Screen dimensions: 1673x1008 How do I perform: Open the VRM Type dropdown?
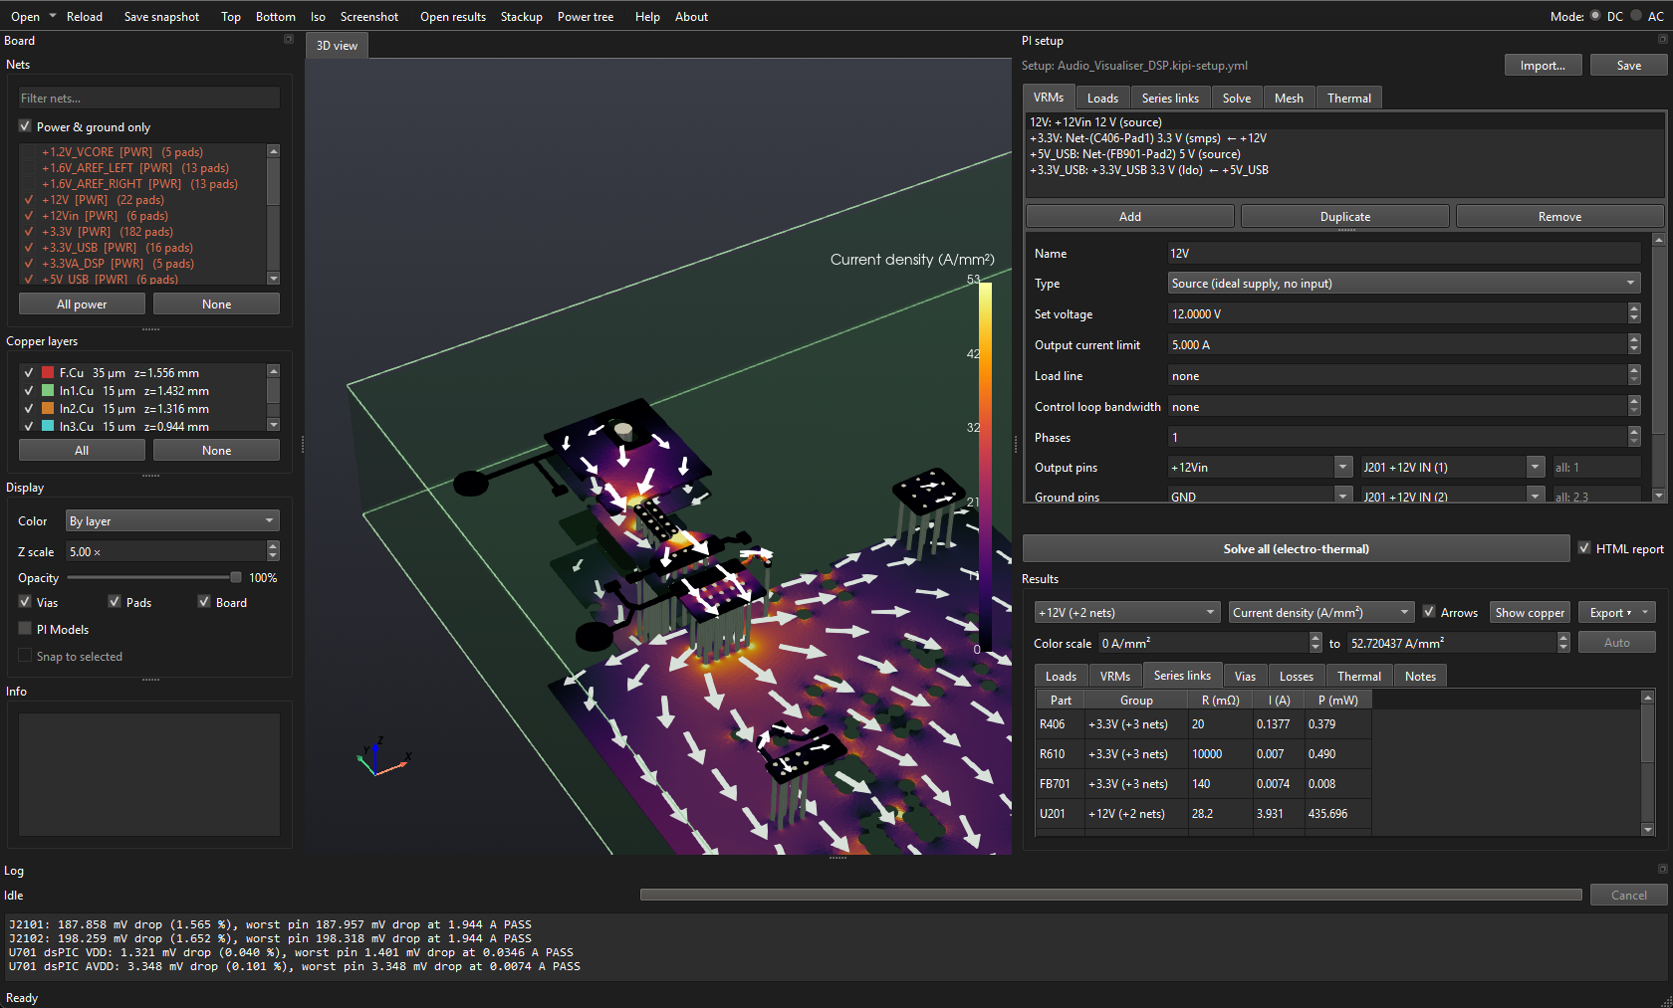(1403, 284)
